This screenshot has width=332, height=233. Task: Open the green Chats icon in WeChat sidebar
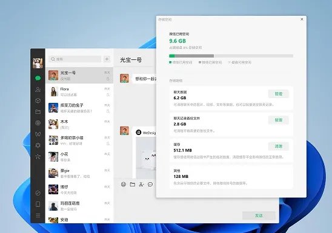click(38, 78)
